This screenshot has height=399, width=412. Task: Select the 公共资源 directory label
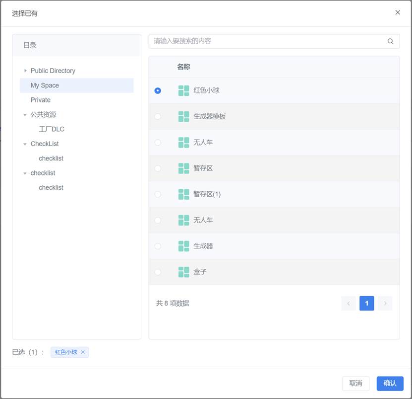pyautogui.click(x=43, y=115)
